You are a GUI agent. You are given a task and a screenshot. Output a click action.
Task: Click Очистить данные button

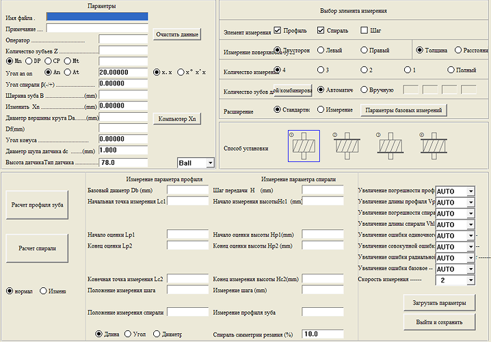coord(177,34)
